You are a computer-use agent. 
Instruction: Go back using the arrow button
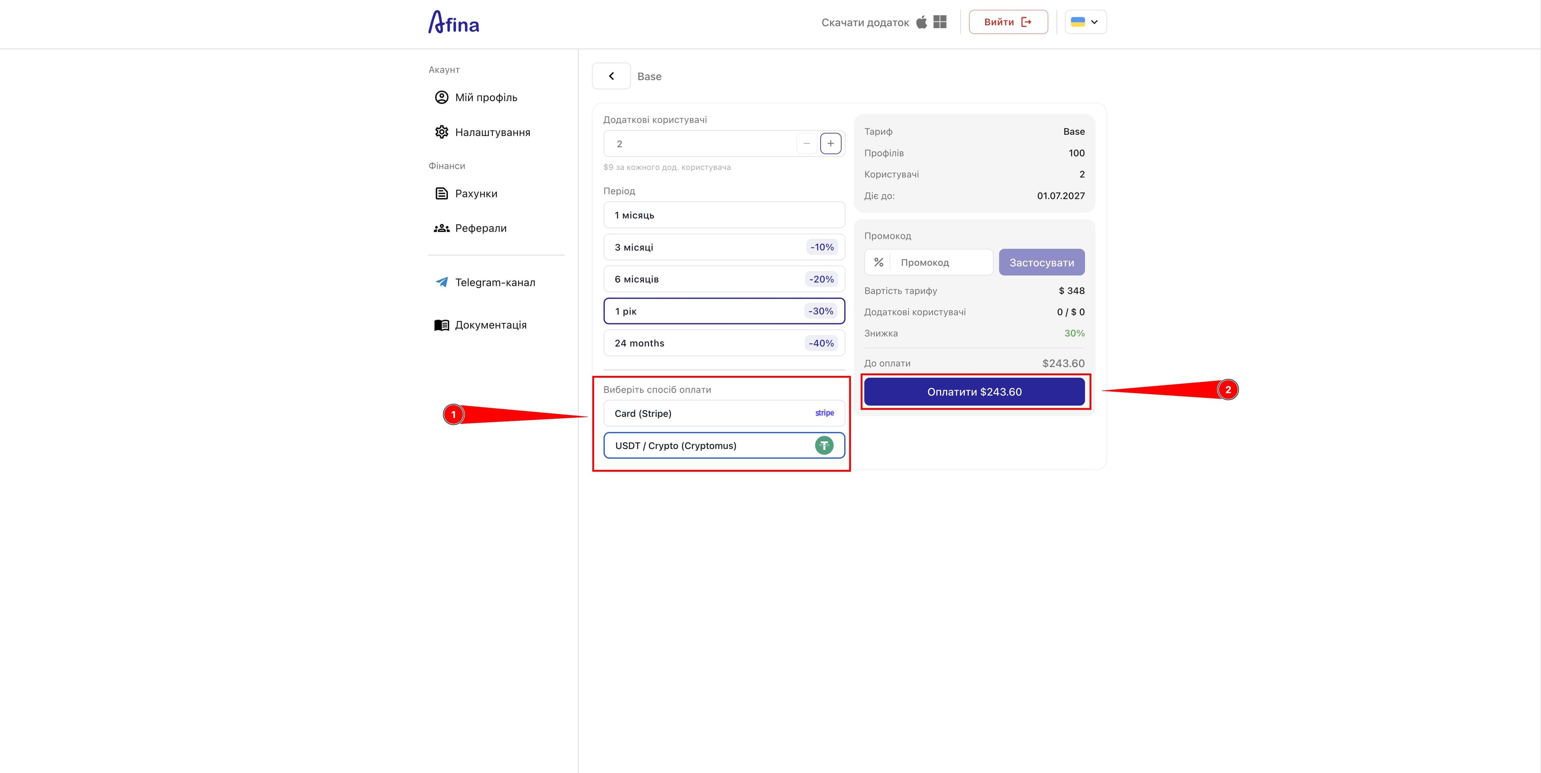click(611, 76)
